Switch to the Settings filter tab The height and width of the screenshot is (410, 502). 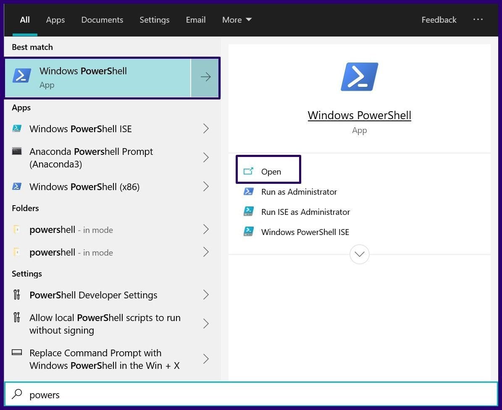(x=154, y=20)
